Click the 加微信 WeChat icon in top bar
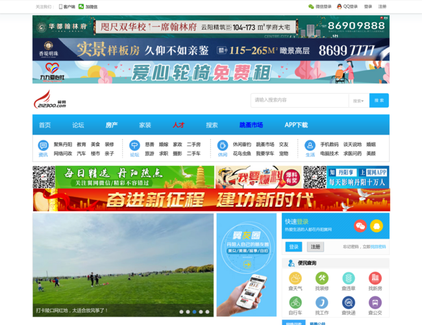 click(88, 6)
